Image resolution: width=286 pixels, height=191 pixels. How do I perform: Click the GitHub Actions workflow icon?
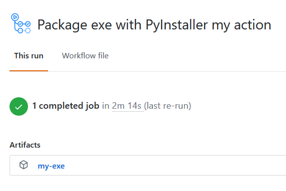(20, 23)
